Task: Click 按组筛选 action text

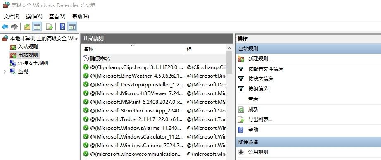Action: [258, 89]
